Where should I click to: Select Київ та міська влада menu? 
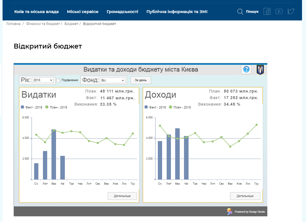pos(36,12)
